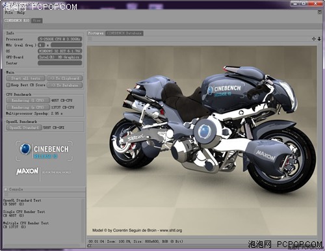Run the Rendering (x CPU) test
The width and height of the screenshot is (325, 251).
pyautogui.click(x=28, y=107)
